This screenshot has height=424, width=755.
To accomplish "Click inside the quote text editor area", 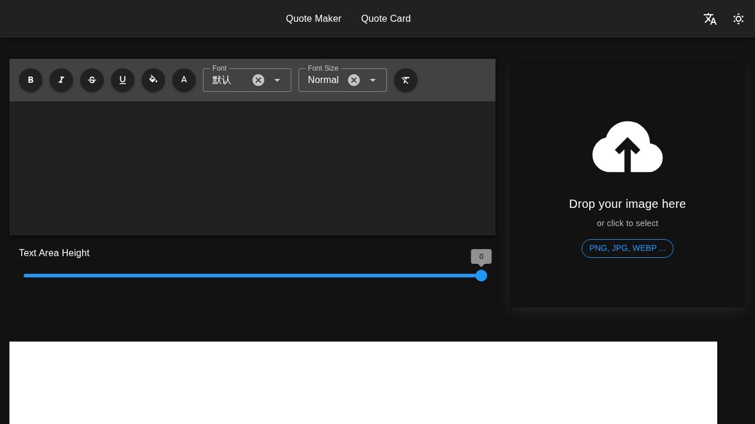I will pos(252,168).
